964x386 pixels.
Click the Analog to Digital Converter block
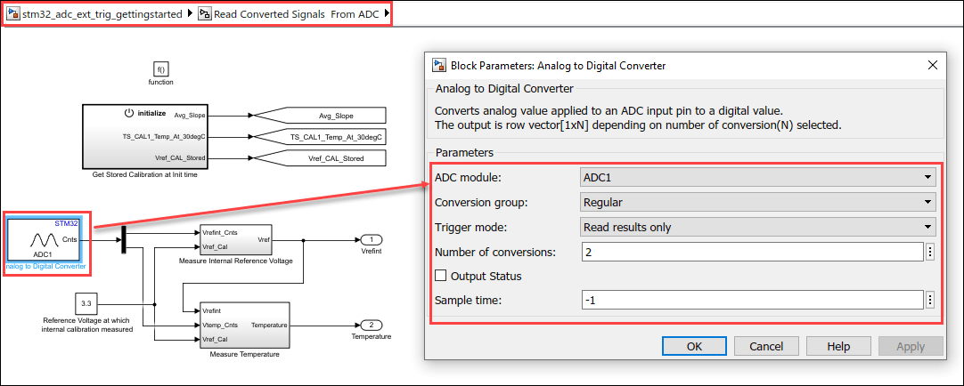(x=48, y=239)
